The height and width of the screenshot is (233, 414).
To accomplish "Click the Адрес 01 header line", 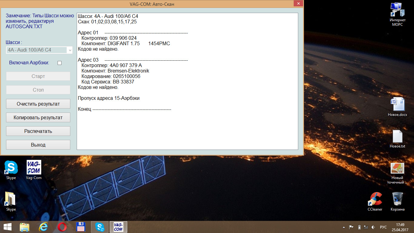I will tap(133, 32).
